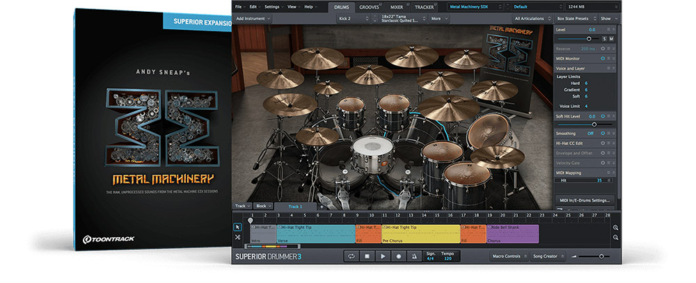696x283 pixels.
Task: Zoom out on the song track
Action: click(x=616, y=237)
